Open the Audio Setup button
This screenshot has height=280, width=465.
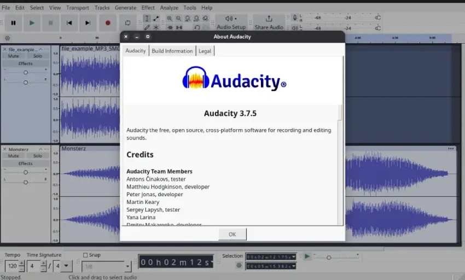231,23
